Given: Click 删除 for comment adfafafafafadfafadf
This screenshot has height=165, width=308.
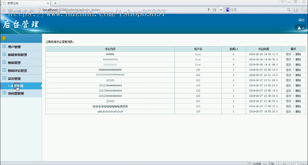Looking at the screenshot, I should click(298, 112).
